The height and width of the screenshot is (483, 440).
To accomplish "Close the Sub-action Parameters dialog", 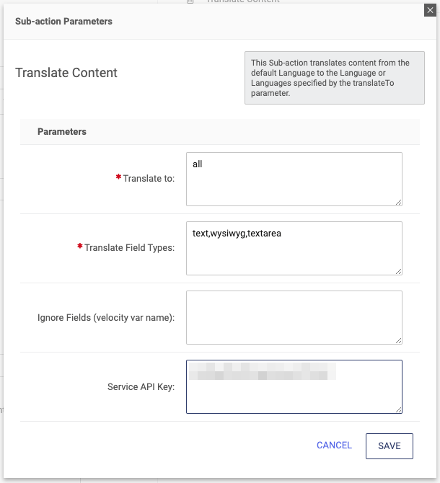I will [x=431, y=9].
